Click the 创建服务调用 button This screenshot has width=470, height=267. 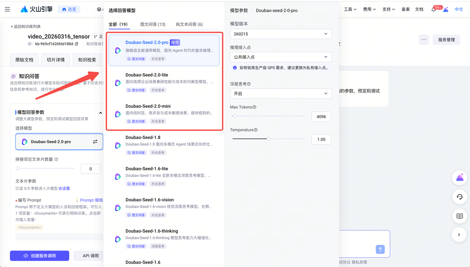[x=40, y=256]
